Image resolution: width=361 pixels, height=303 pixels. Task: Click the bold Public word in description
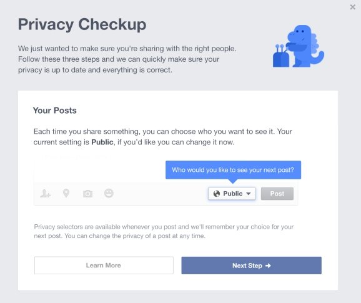102,142
